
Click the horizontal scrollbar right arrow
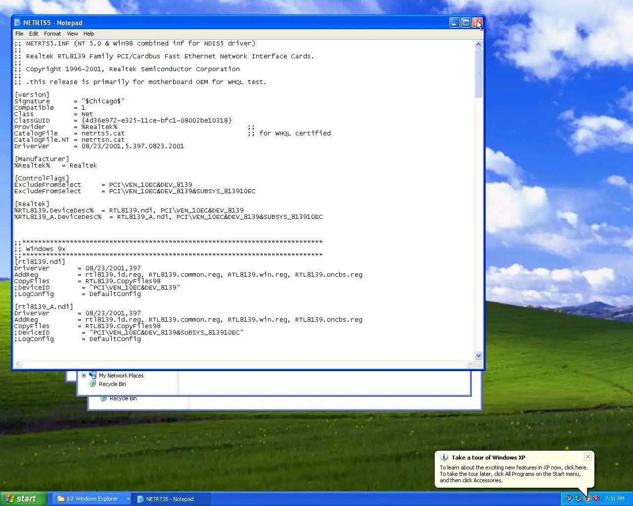[x=470, y=364]
